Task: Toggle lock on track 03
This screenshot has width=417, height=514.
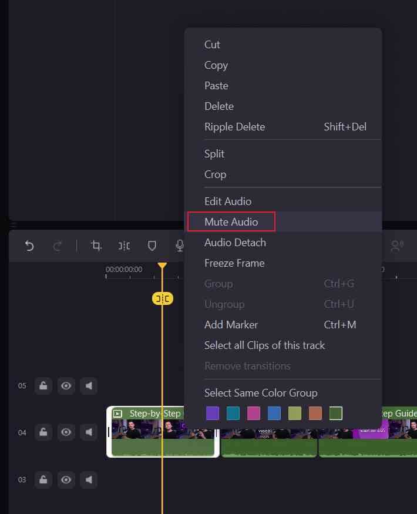Action: 43,479
